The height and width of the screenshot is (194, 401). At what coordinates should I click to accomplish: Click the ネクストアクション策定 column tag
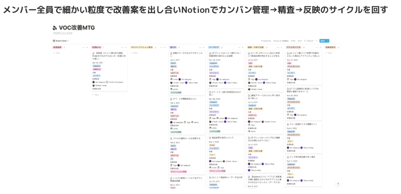(x=142, y=48)
